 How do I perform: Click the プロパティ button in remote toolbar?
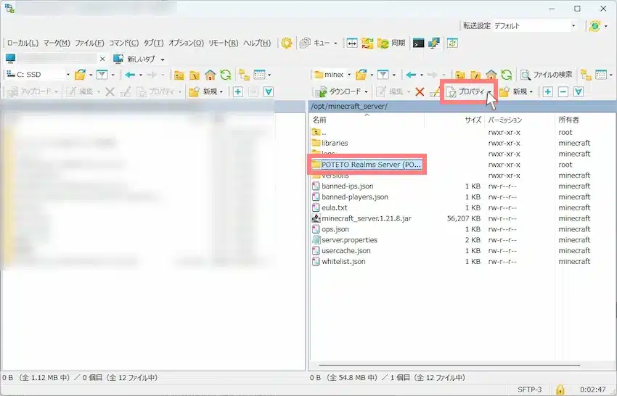pyautogui.click(x=465, y=91)
